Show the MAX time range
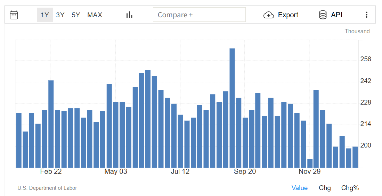The height and width of the screenshot is (196, 382). pyautogui.click(x=95, y=15)
